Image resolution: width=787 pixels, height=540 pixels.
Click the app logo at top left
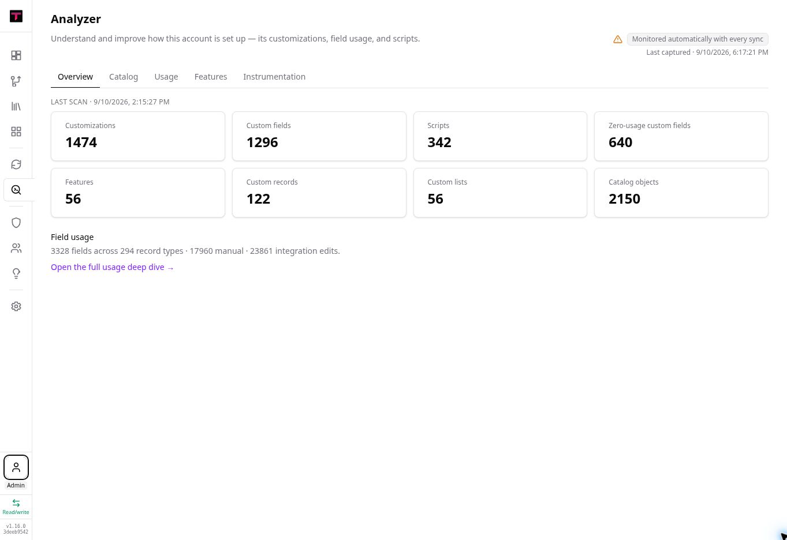16,16
